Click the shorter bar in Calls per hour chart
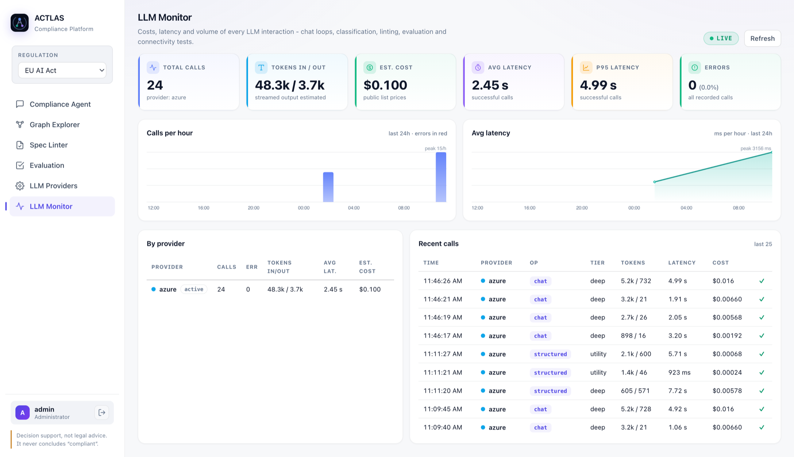The height and width of the screenshot is (457, 794). [x=328, y=187]
